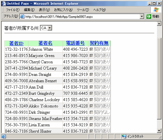The height and width of the screenshot is (140, 163).
Task: Click the vertical scrollbar thumb
Action: (x=159, y=79)
